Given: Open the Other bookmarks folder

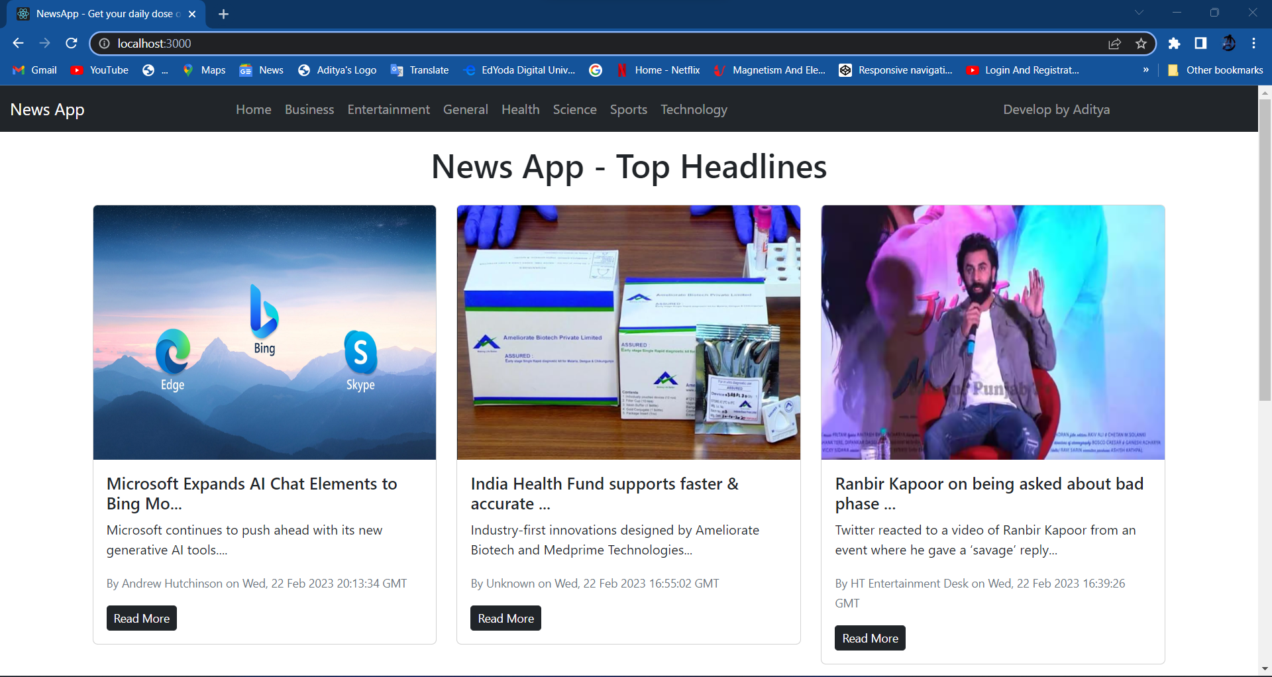Looking at the screenshot, I should click(x=1215, y=70).
